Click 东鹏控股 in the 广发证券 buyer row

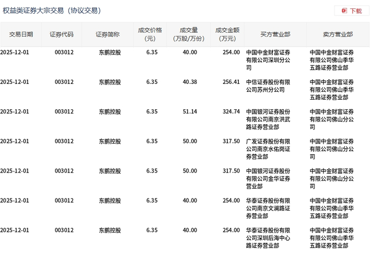point(110,141)
